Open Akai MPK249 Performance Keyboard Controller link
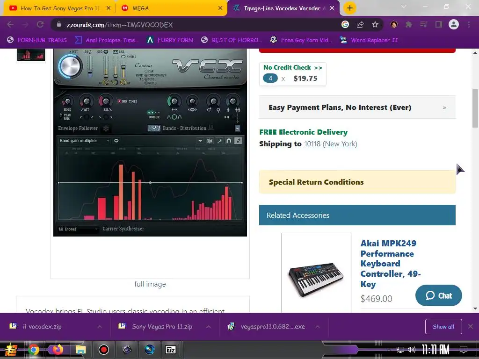The height and width of the screenshot is (359, 479). (x=391, y=264)
